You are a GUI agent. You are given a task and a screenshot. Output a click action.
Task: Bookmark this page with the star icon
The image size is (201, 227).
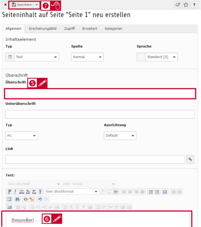coord(186,5)
